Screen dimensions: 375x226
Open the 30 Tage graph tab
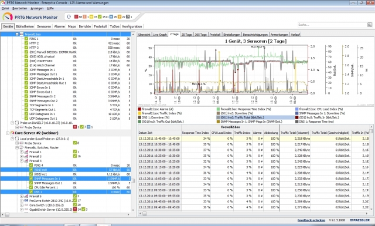click(186, 35)
